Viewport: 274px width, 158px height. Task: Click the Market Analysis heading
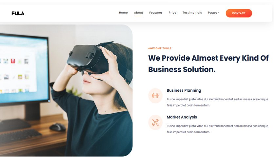[x=182, y=117]
